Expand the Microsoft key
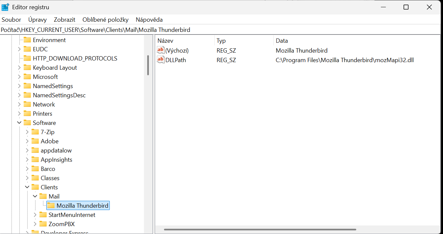The image size is (443, 234). (19, 77)
